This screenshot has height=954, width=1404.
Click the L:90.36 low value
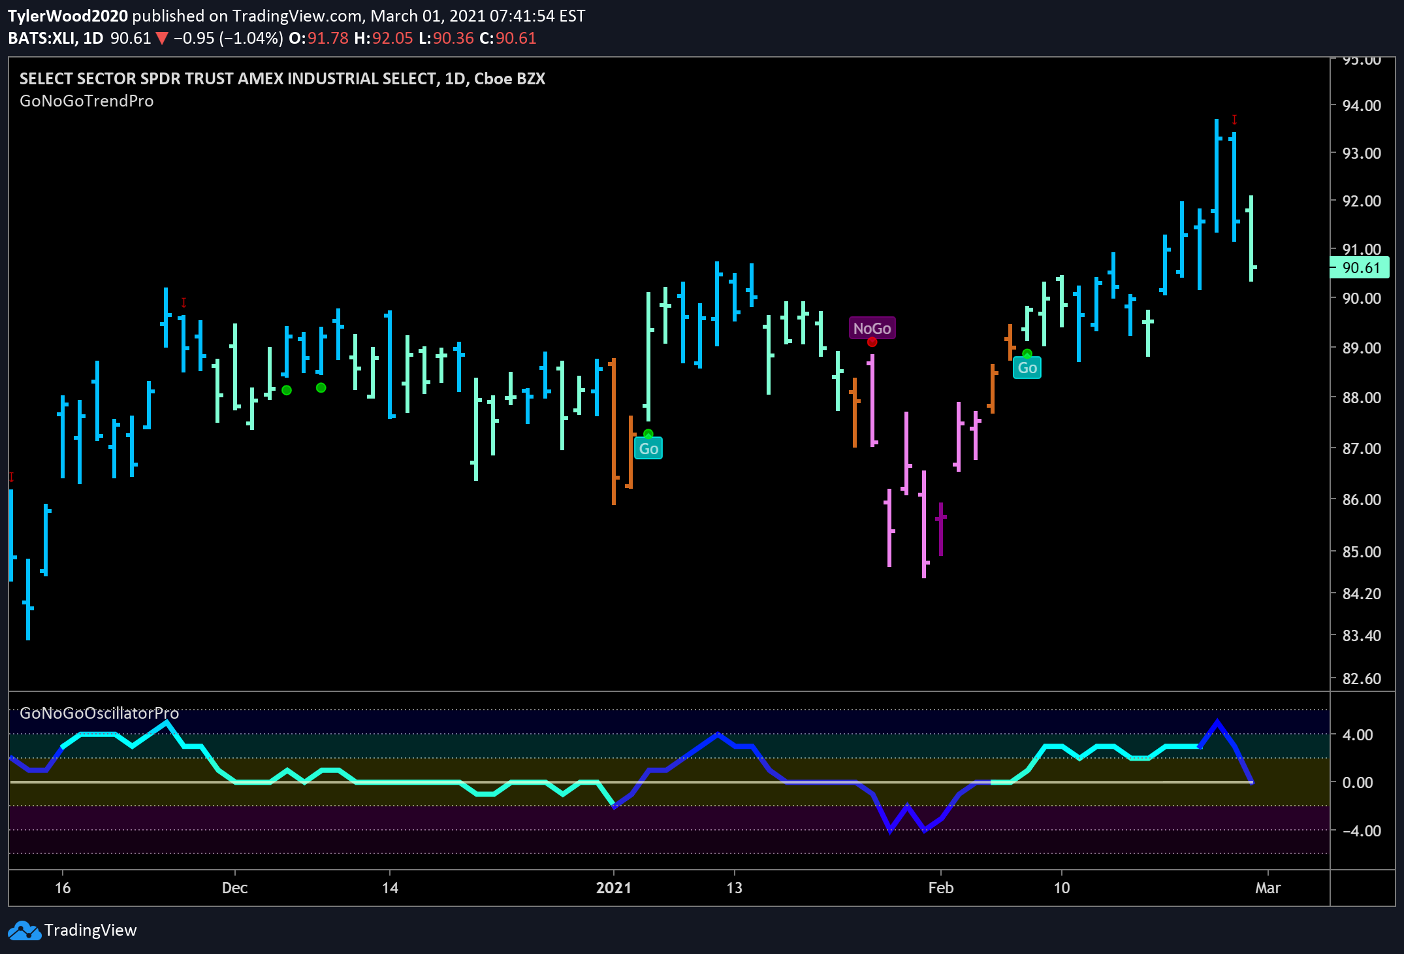[x=446, y=38]
